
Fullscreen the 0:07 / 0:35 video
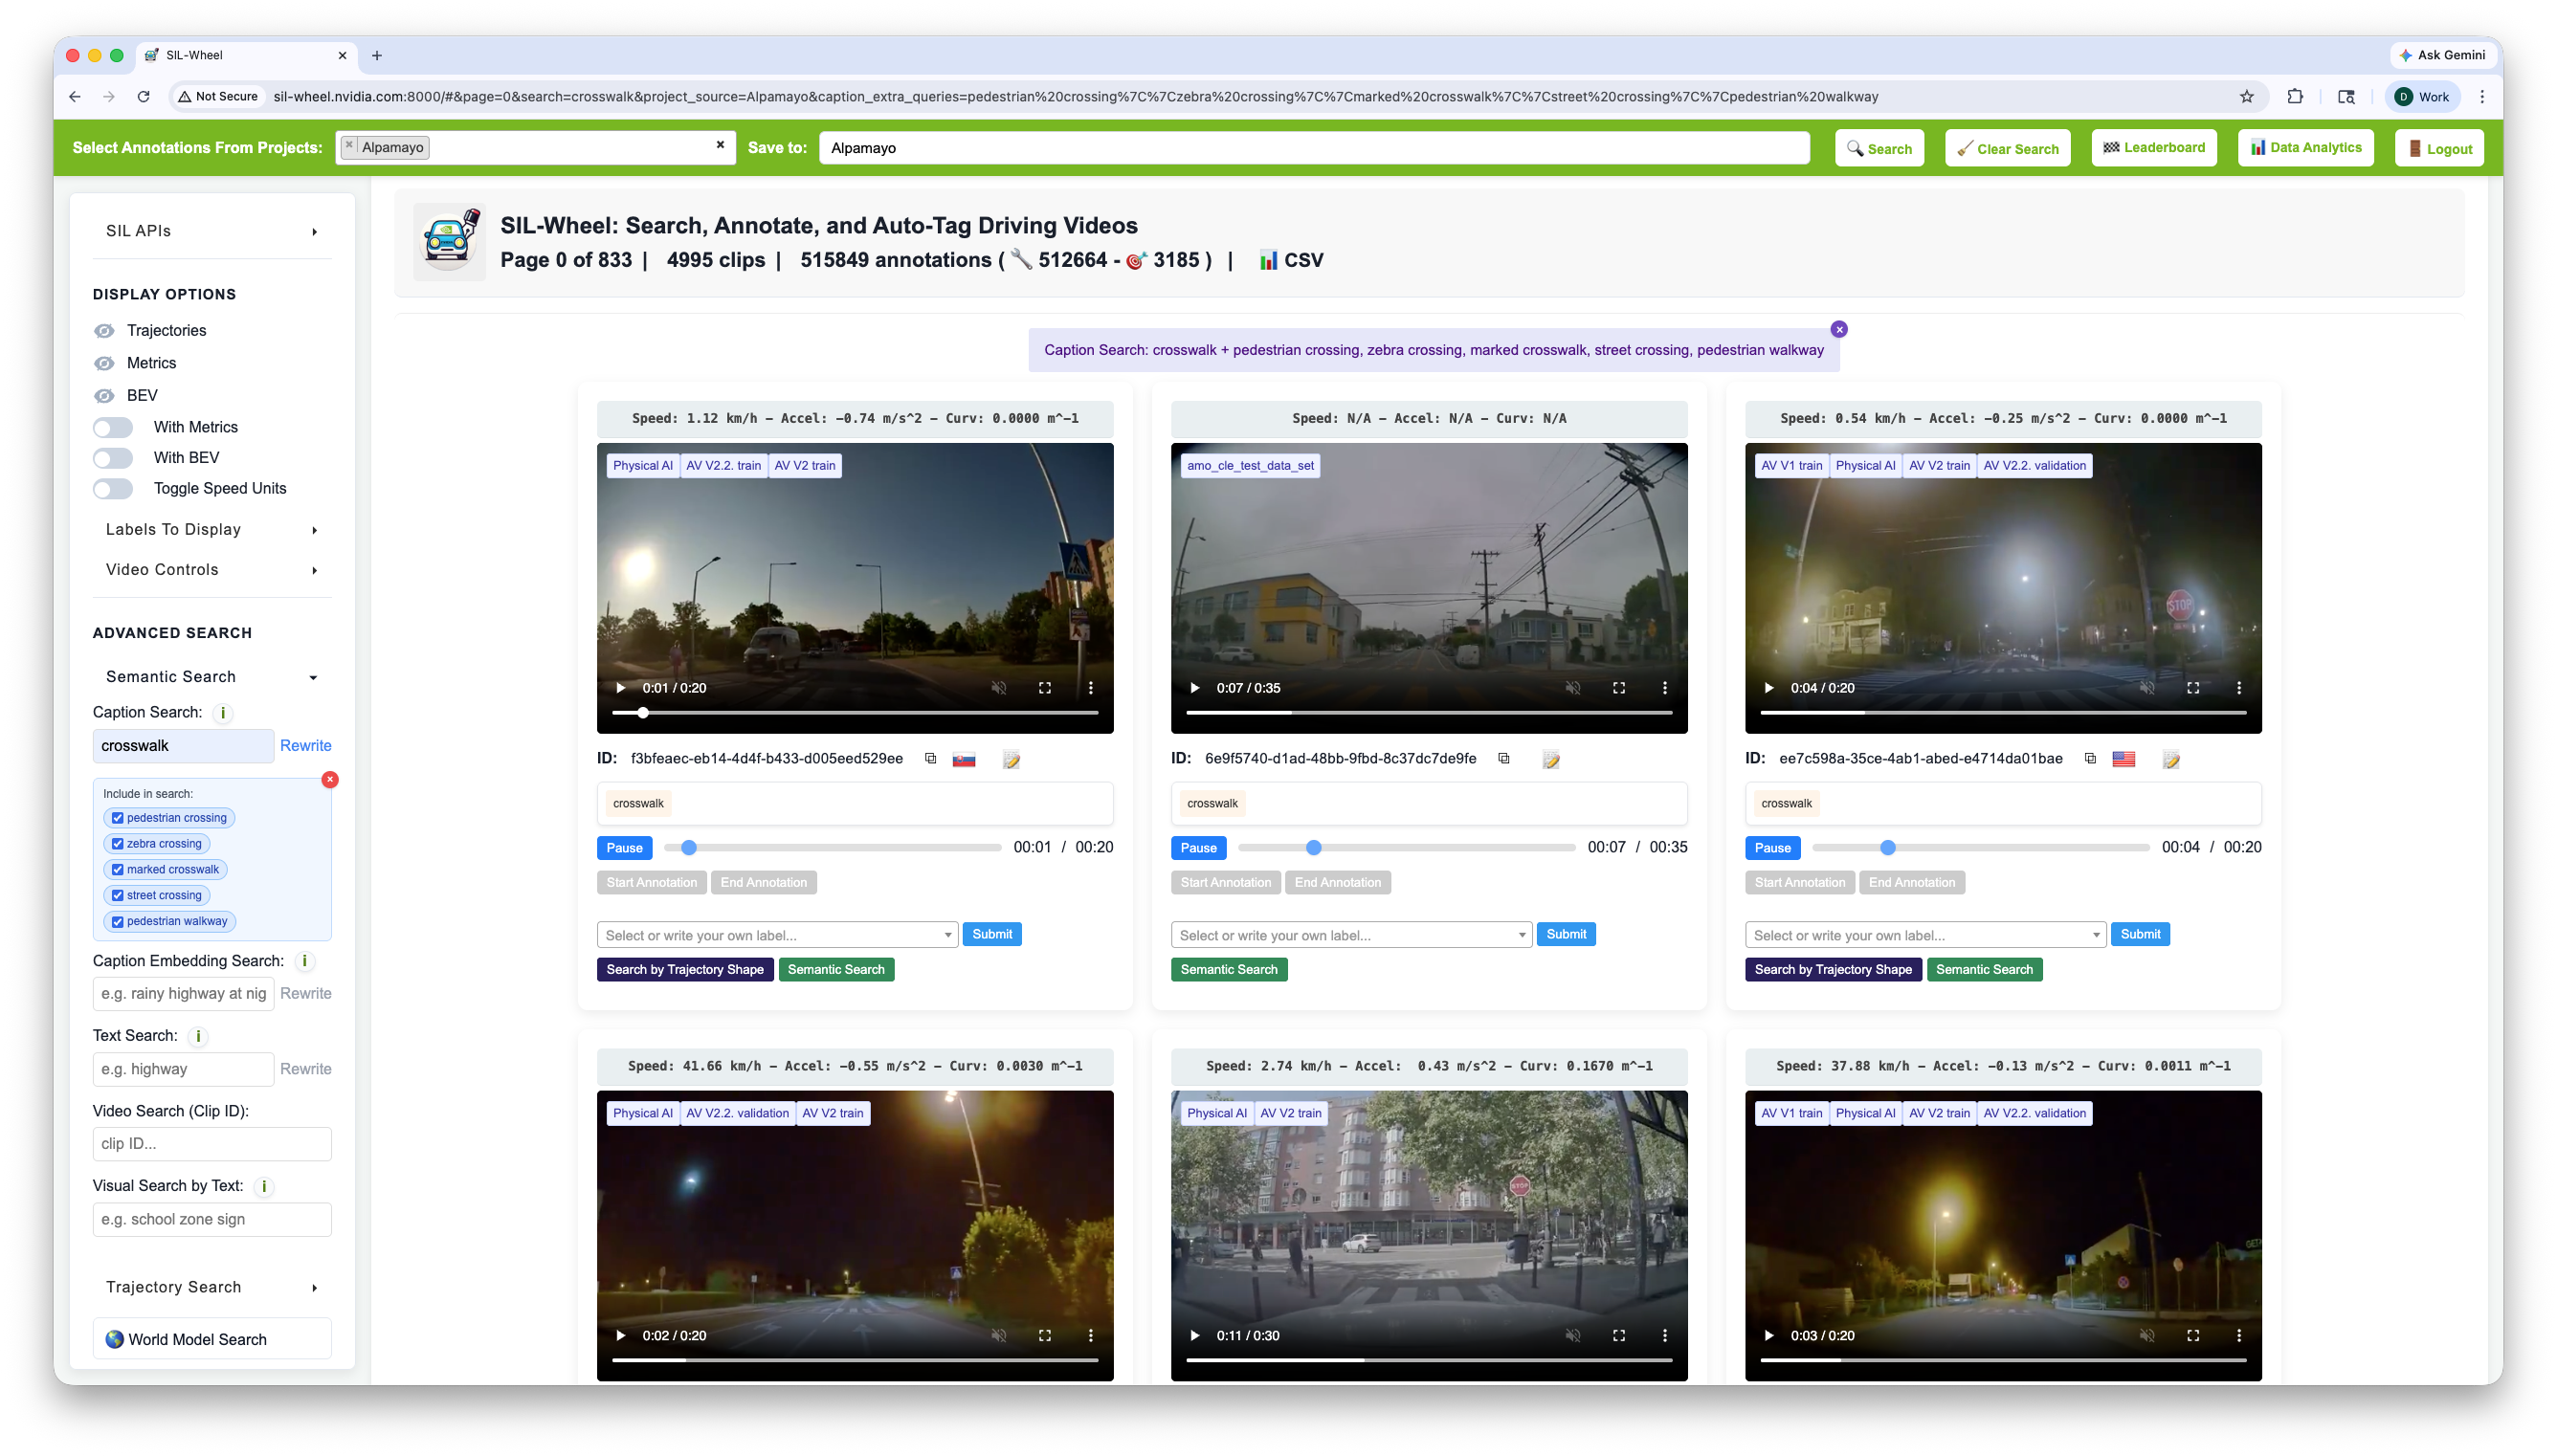tap(1619, 688)
